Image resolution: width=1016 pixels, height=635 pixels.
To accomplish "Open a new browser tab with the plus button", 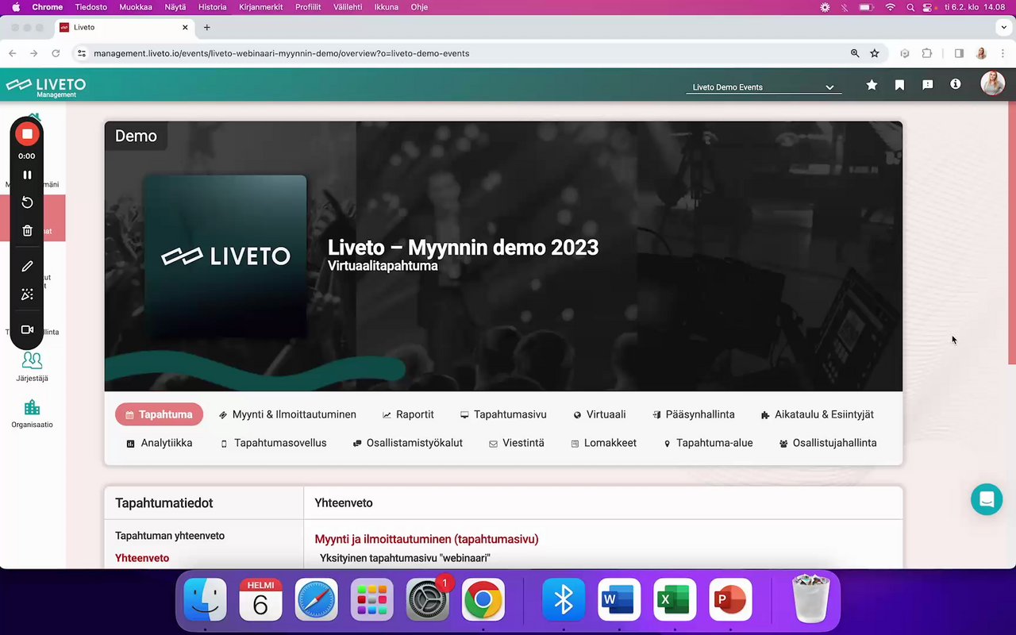I will (207, 27).
